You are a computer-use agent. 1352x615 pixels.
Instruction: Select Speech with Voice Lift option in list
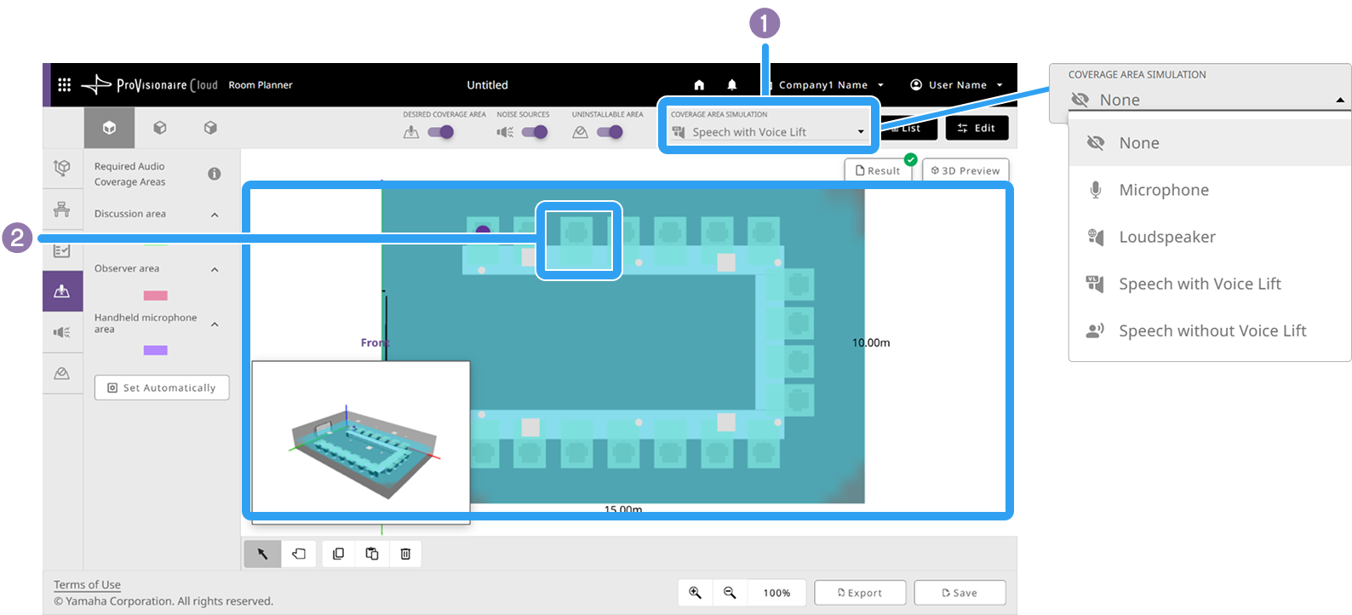[1210, 284]
